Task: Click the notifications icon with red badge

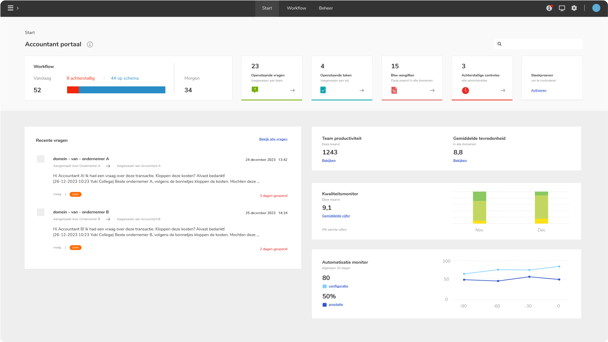Action: tap(549, 8)
